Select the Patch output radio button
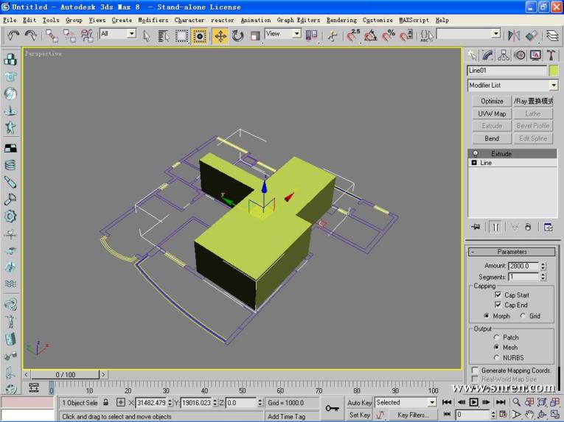Screen dimensions: 564x422 [x=497, y=337]
